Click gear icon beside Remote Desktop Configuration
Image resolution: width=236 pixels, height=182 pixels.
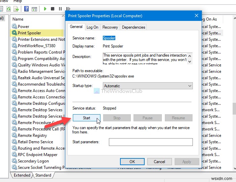[x=14, y=103]
